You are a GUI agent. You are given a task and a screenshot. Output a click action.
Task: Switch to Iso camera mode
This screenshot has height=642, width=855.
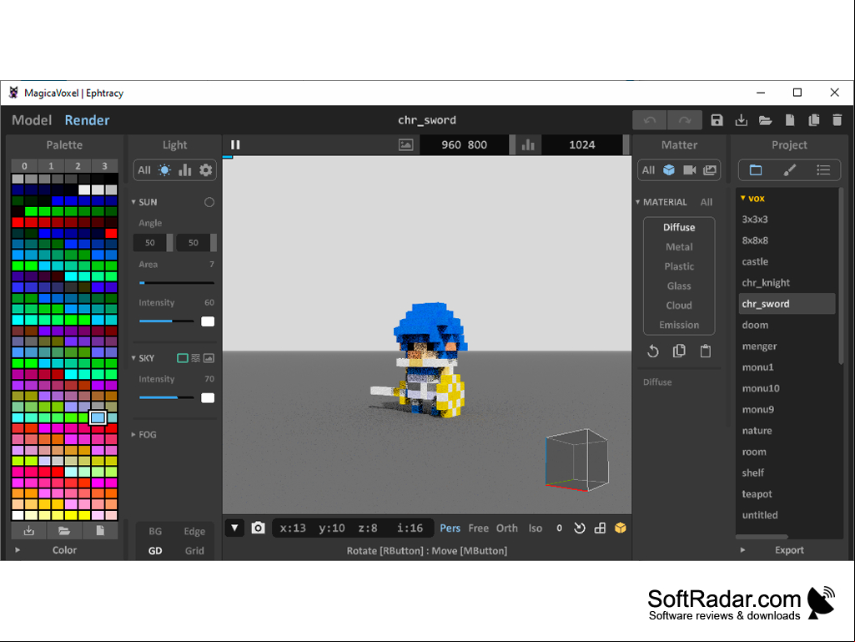(x=535, y=528)
